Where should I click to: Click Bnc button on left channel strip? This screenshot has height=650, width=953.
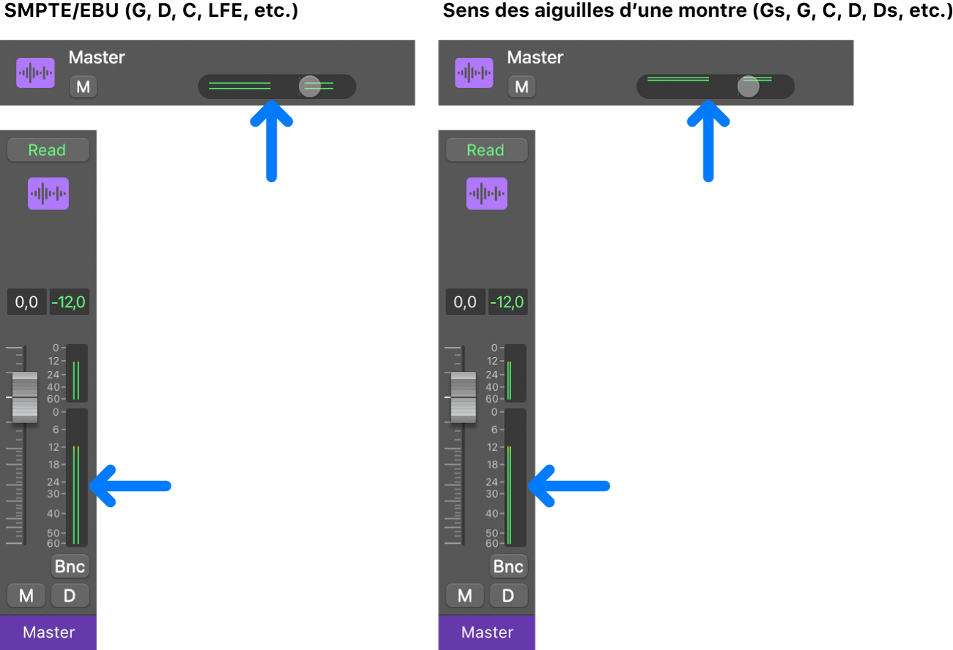click(70, 566)
